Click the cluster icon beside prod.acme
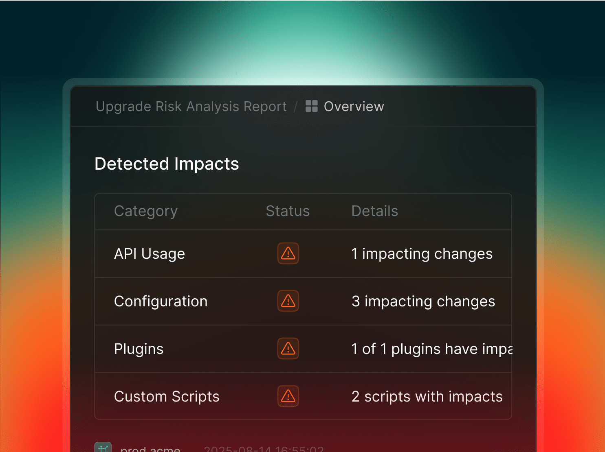 click(103, 448)
